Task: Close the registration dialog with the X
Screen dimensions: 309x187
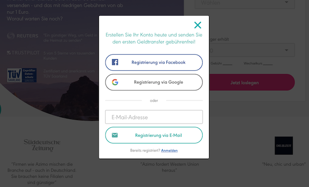Action: click(197, 25)
